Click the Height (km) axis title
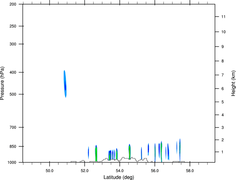 tap(233, 83)
